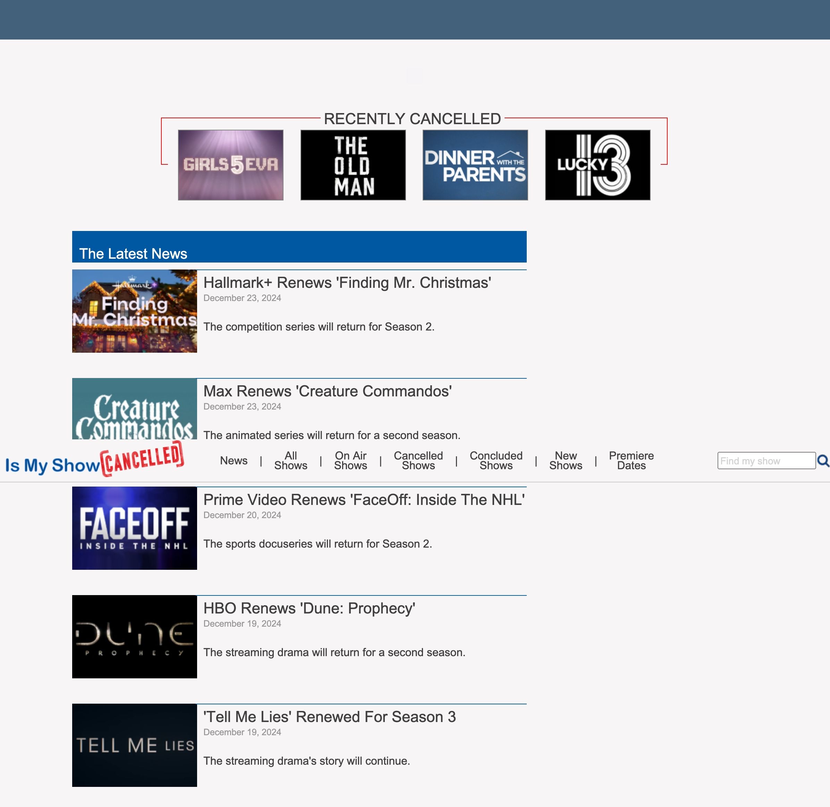Open the Max Renews 'Creature Commandos' headline
The height and width of the screenshot is (807, 830).
click(x=328, y=391)
